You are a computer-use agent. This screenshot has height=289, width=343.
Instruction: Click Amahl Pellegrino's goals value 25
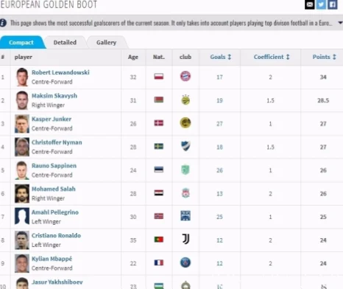tap(219, 217)
